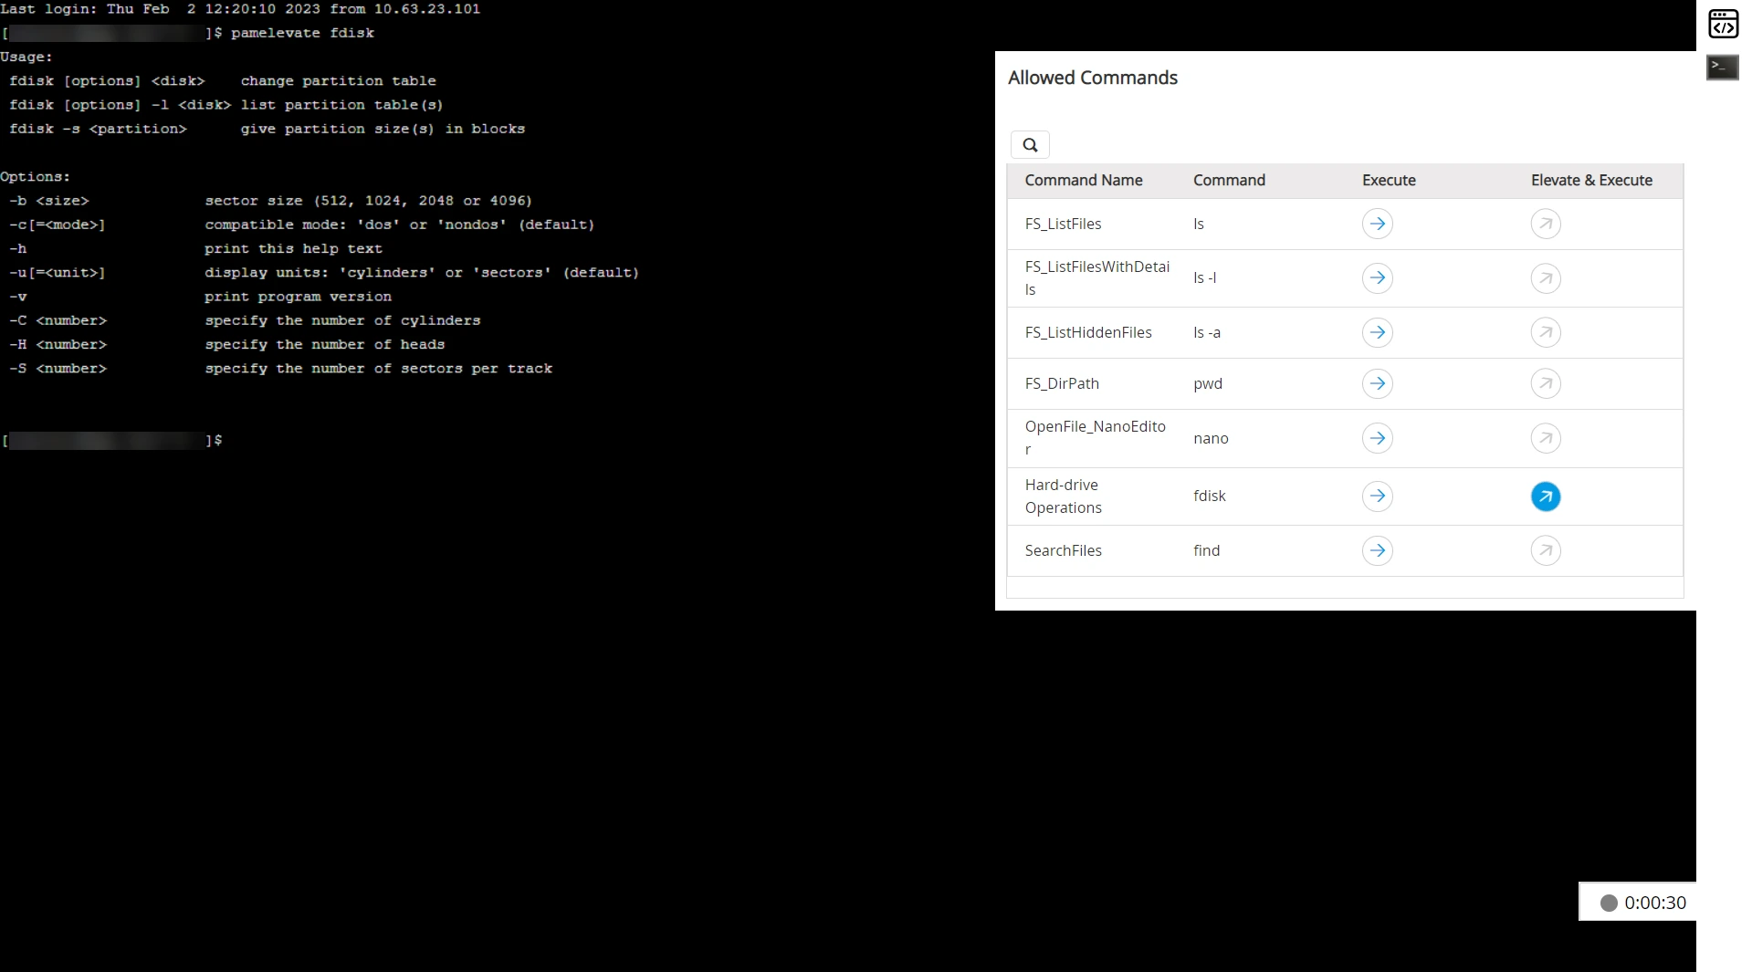Select the SearchFiles command name

(1063, 550)
